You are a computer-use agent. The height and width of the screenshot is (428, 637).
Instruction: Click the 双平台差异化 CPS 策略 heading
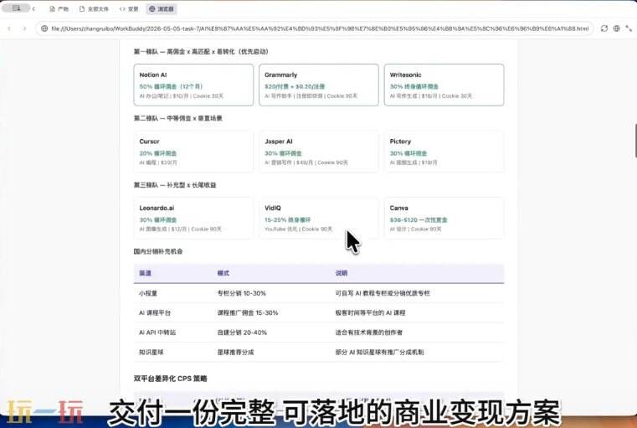pos(170,379)
